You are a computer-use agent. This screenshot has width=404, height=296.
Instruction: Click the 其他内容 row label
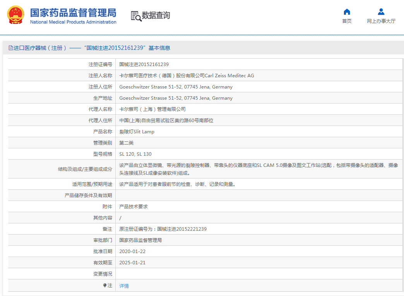103,218
